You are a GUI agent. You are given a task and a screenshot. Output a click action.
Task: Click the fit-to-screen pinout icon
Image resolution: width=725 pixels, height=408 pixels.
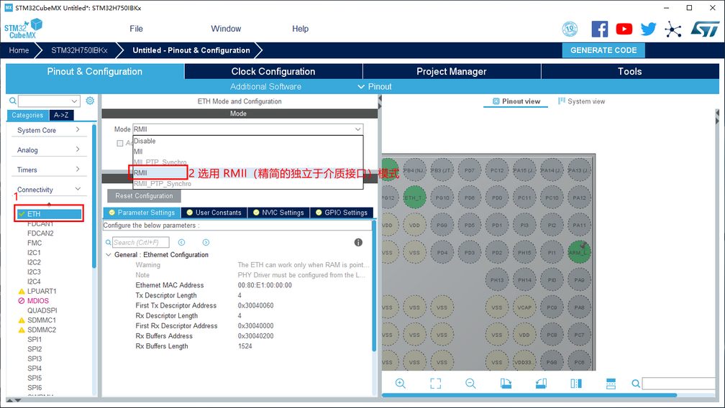point(435,384)
